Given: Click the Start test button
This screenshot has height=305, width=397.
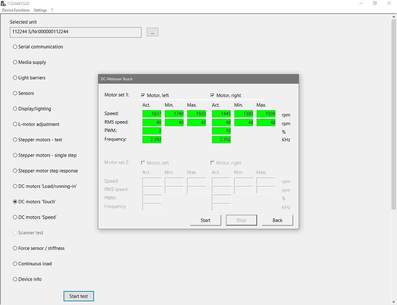Looking at the screenshot, I should click(79, 296).
